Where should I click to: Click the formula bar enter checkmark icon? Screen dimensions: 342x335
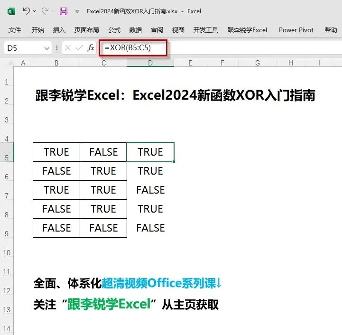click(x=79, y=48)
